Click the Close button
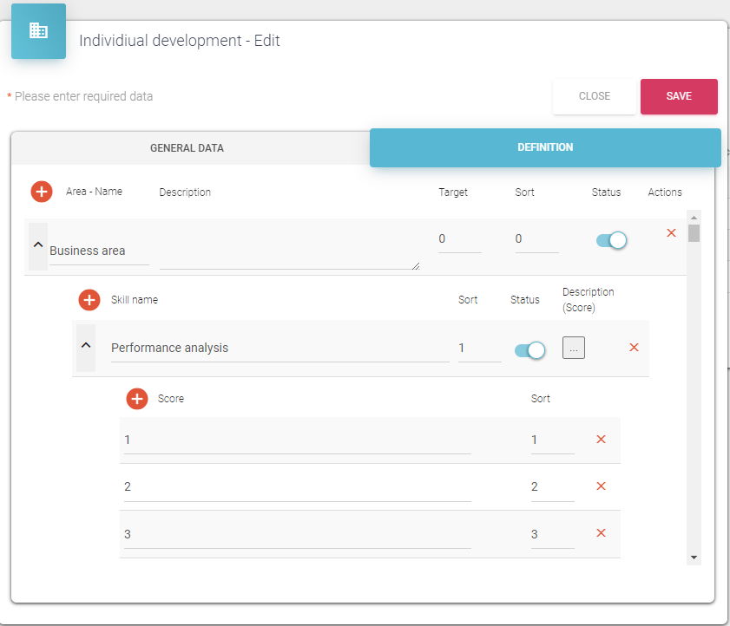The image size is (730, 626). coord(595,96)
